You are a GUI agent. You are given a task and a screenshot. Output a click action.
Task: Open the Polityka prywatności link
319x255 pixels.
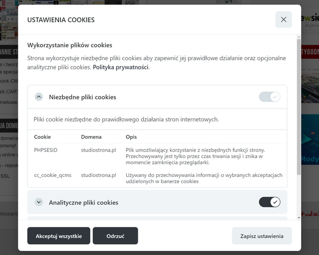[x=120, y=67]
